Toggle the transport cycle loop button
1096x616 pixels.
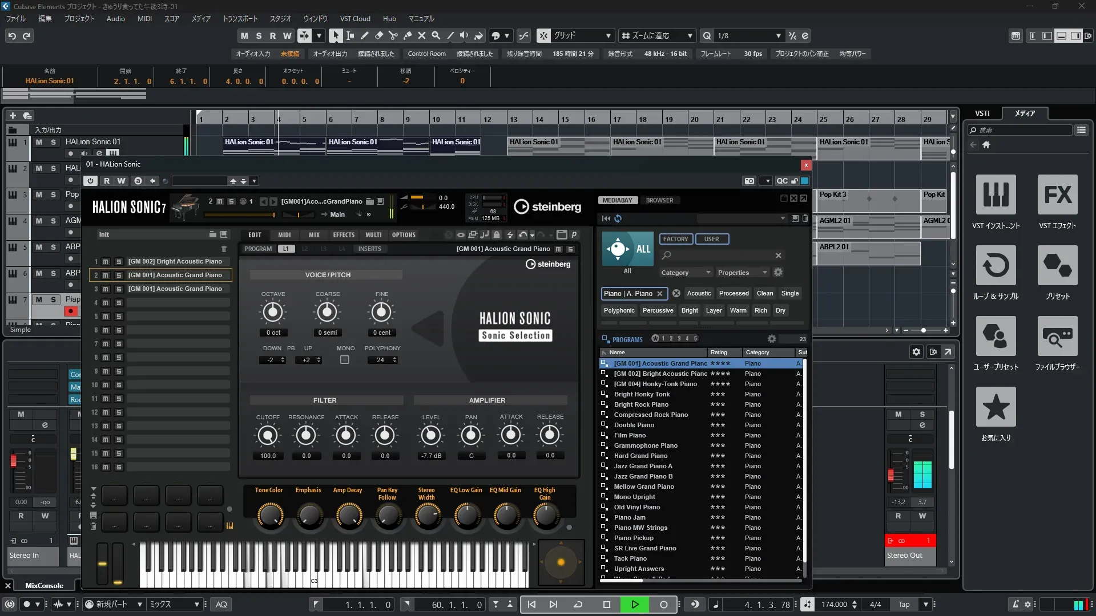point(578,604)
